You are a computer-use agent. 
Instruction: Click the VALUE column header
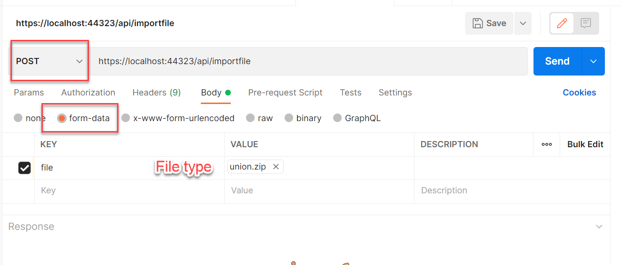[244, 144]
